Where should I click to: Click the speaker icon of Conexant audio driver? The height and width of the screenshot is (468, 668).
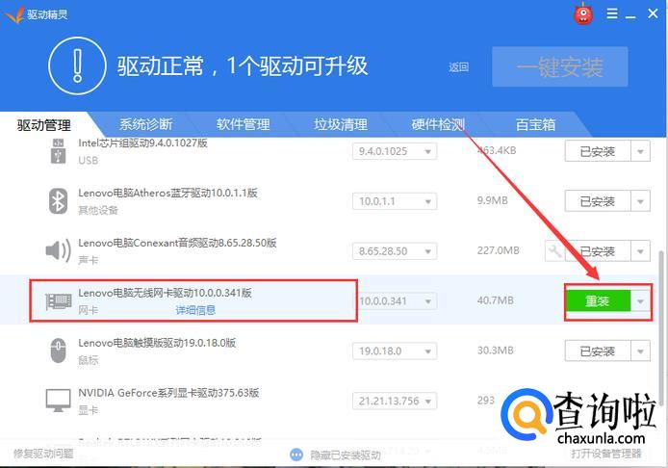coord(59,250)
